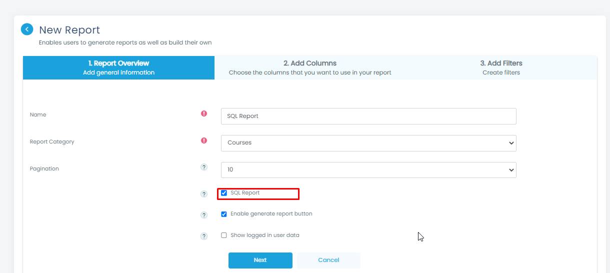Screen dimensions: 610x273
Task: Open the Report Category dropdown showing Courses
Action: tap(368, 143)
